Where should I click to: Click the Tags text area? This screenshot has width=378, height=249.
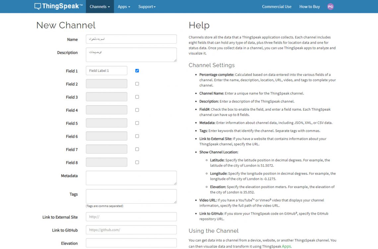131,196
